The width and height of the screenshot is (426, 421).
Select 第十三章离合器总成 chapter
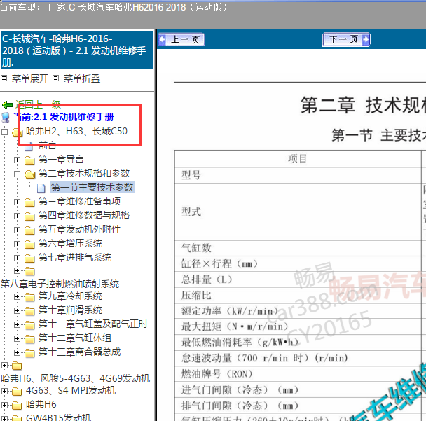pyautogui.click(x=79, y=352)
